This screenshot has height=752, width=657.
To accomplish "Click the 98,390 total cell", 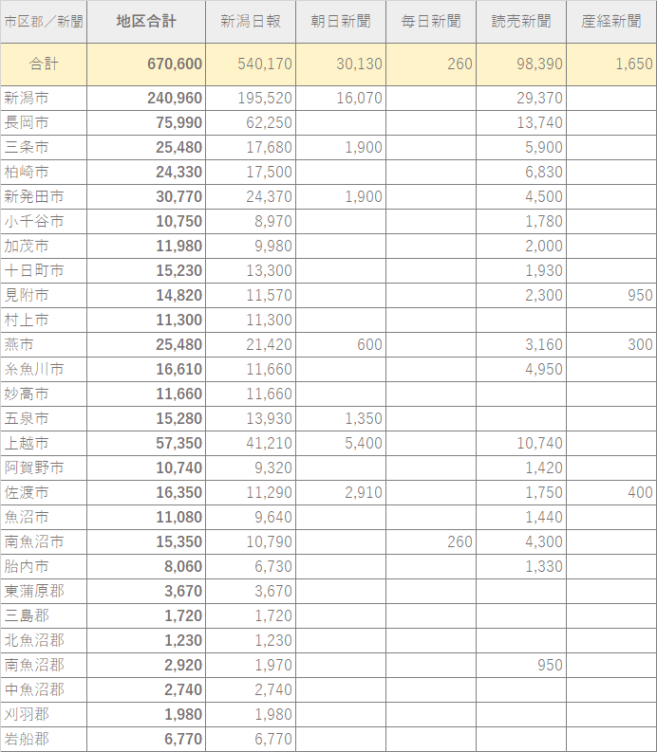I will (539, 64).
